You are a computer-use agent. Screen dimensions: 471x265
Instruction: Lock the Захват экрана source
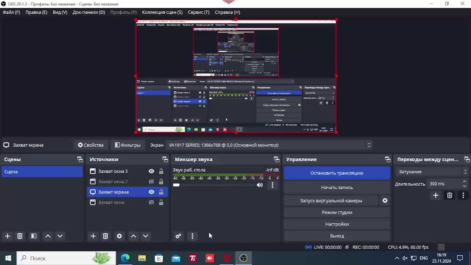pos(161,192)
